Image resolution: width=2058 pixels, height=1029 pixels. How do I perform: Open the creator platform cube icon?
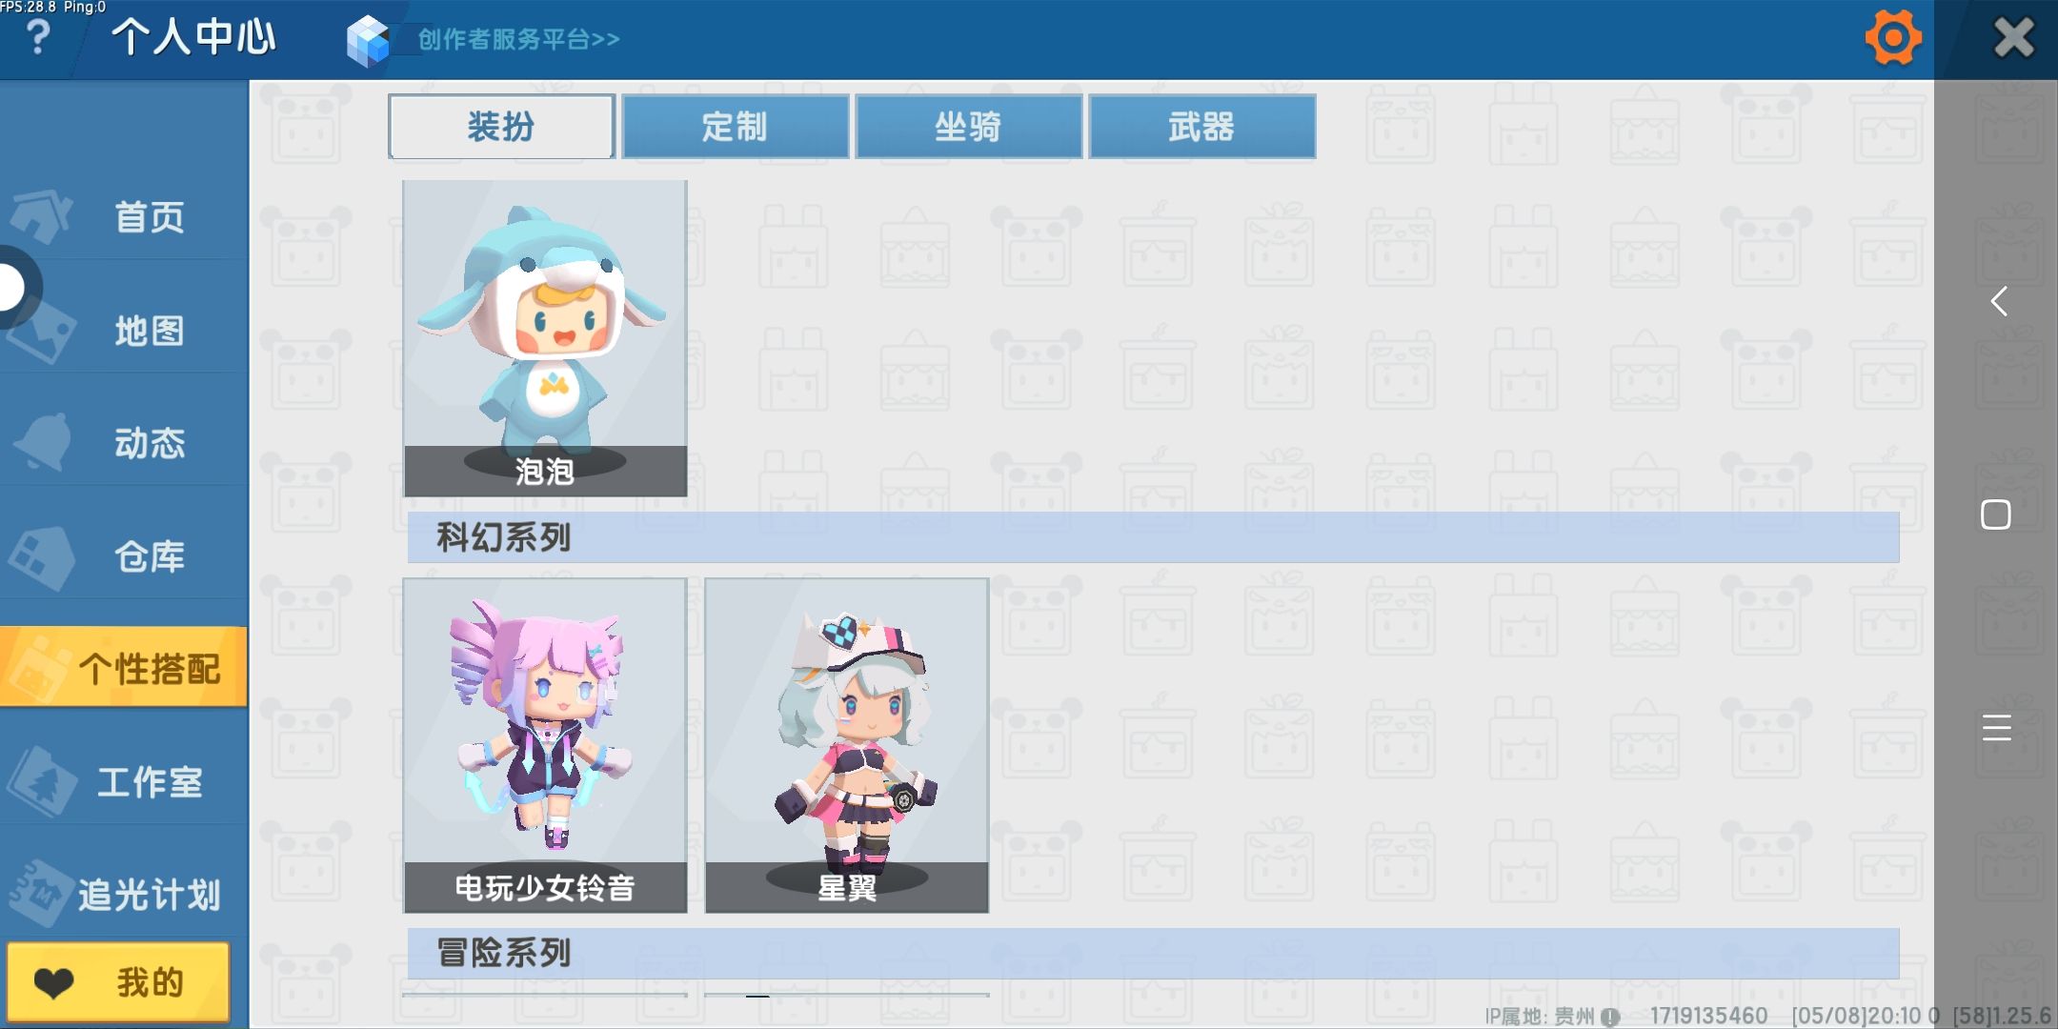tap(369, 41)
